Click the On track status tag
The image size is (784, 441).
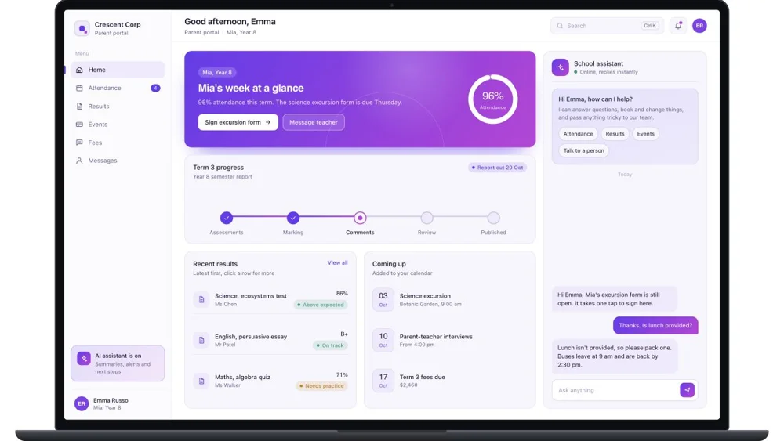[330, 345]
